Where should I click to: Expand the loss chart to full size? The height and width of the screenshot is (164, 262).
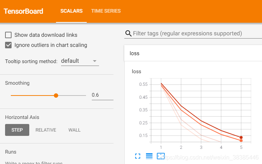(137, 156)
